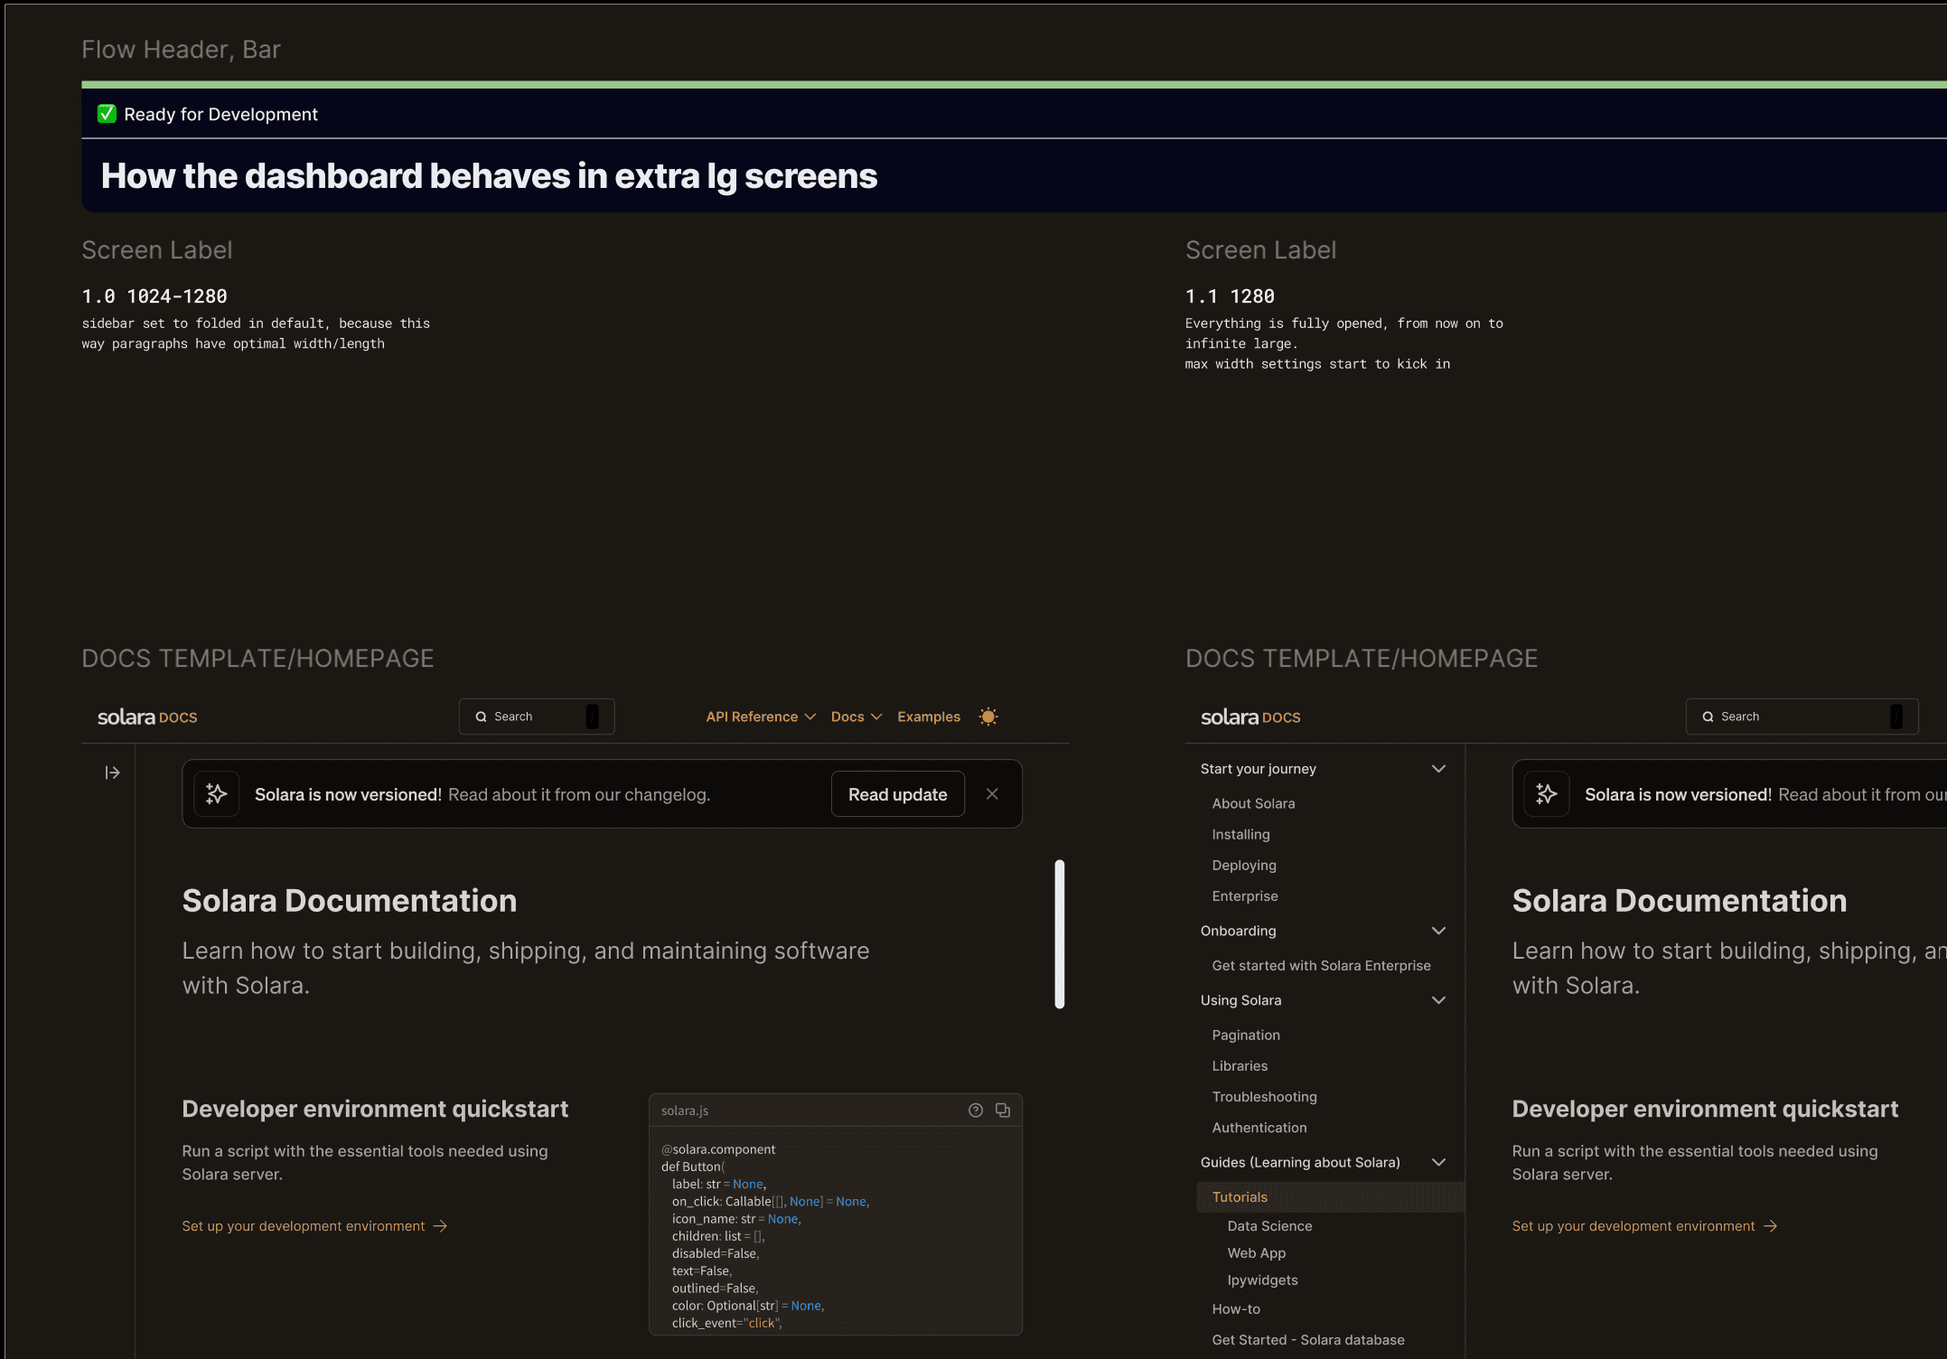The height and width of the screenshot is (1359, 1947).
Task: Copy code using solara.js copy icon
Action: pyautogui.click(x=1003, y=1111)
